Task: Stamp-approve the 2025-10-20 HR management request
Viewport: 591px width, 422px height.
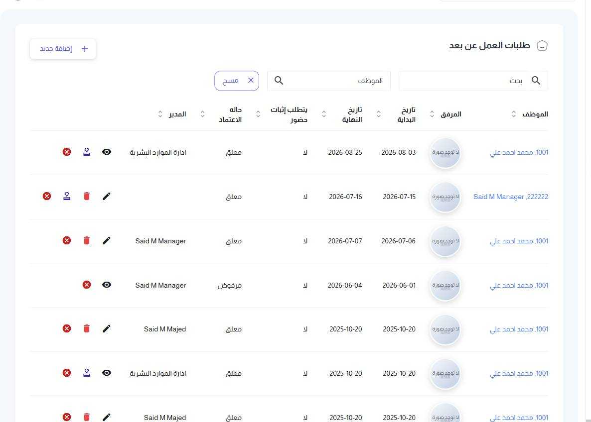Action: tap(87, 373)
